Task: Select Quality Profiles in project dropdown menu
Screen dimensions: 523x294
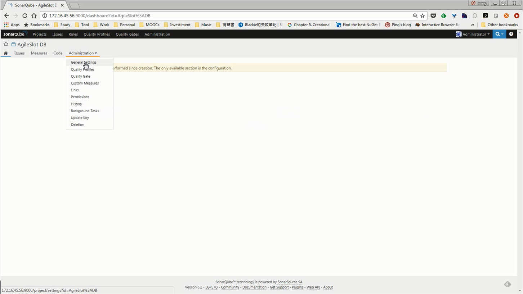Action: [82, 69]
